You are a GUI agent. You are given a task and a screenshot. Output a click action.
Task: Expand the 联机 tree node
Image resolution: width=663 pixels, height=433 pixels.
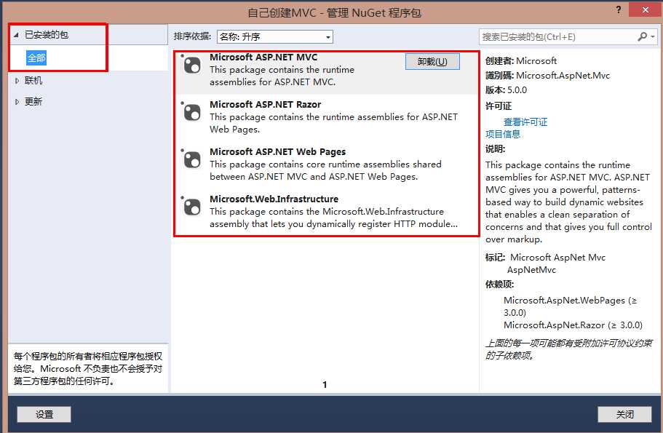17,81
